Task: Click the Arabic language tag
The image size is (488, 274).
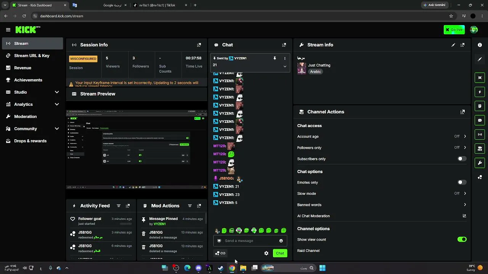Action: point(315,72)
